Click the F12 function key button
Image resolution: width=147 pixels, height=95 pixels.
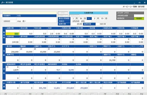pyautogui.click(x=142, y=94)
